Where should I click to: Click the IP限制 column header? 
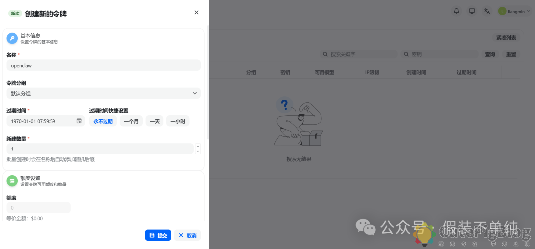(x=372, y=72)
